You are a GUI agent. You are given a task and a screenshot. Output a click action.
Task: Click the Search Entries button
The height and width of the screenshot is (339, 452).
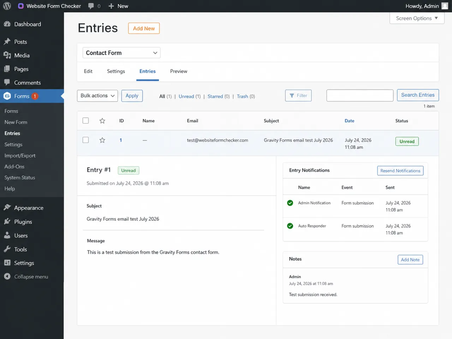point(418,95)
